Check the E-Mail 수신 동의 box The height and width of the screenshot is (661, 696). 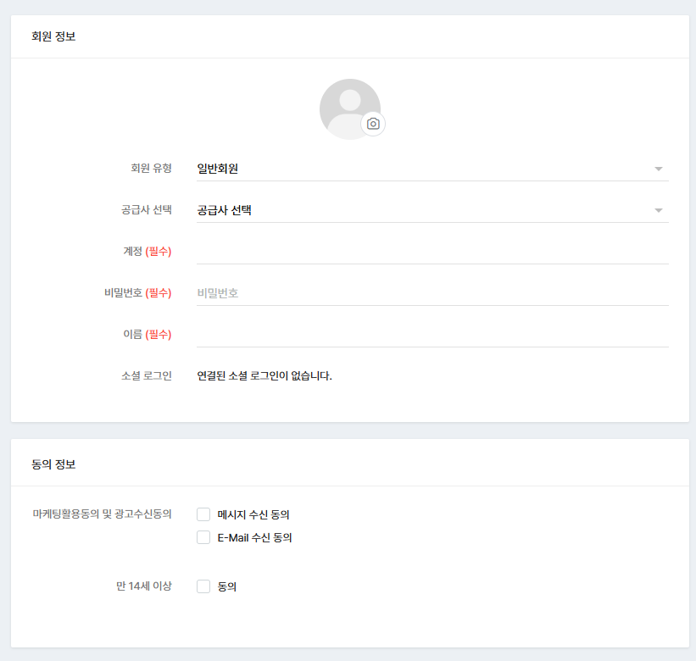(203, 537)
